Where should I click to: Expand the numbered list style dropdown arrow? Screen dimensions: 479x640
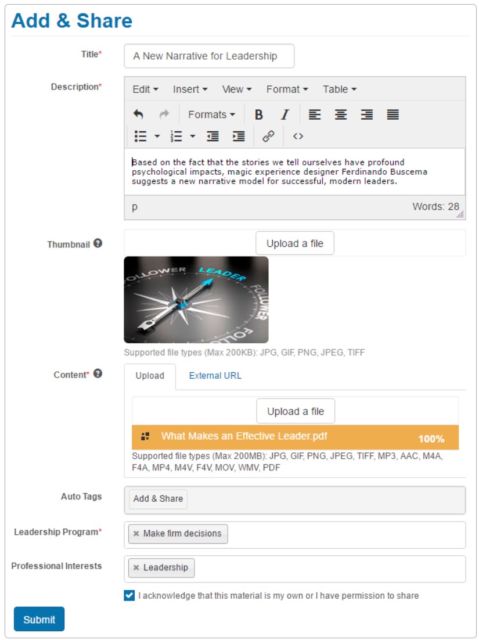pos(193,136)
